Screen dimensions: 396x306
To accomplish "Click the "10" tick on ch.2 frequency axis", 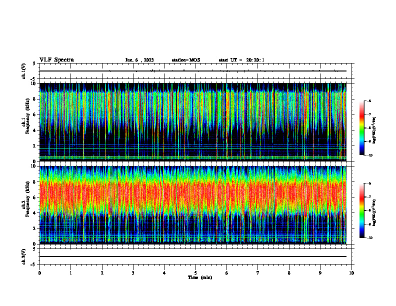I will click(34, 166).
